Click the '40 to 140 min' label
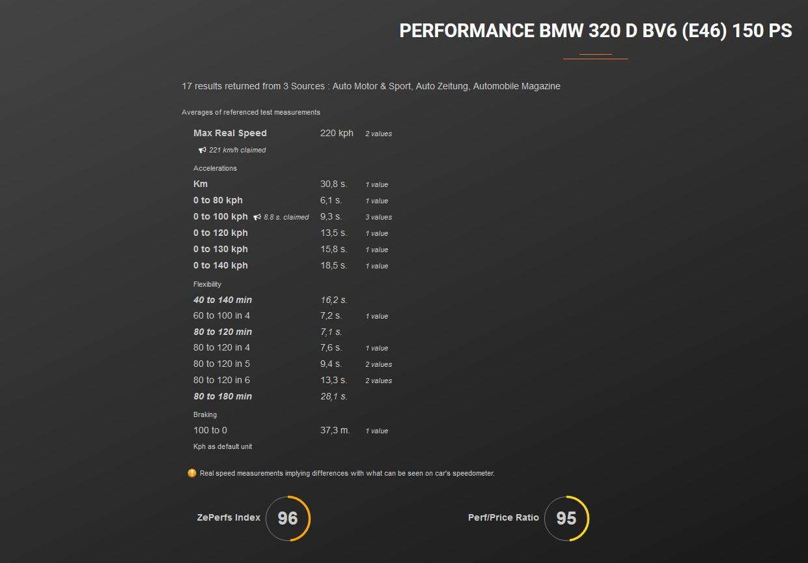The height and width of the screenshot is (563, 808). [223, 300]
